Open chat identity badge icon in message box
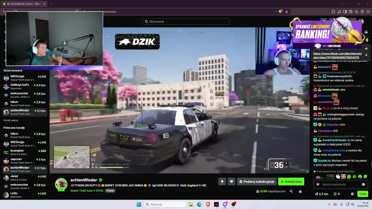 coord(318,184)
